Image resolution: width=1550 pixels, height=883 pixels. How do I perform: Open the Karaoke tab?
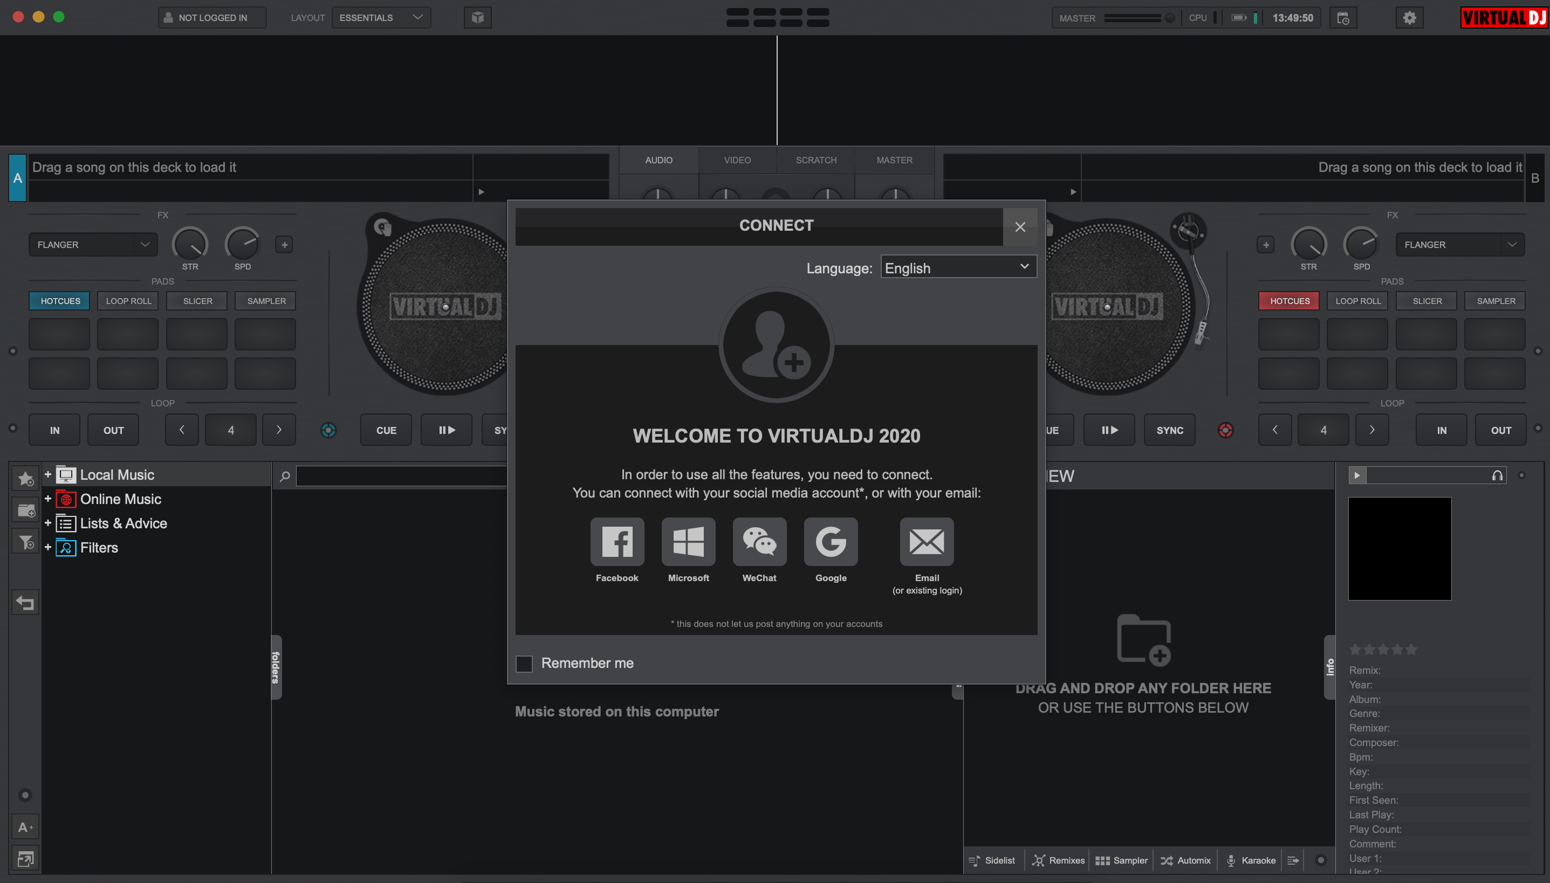point(1250,860)
